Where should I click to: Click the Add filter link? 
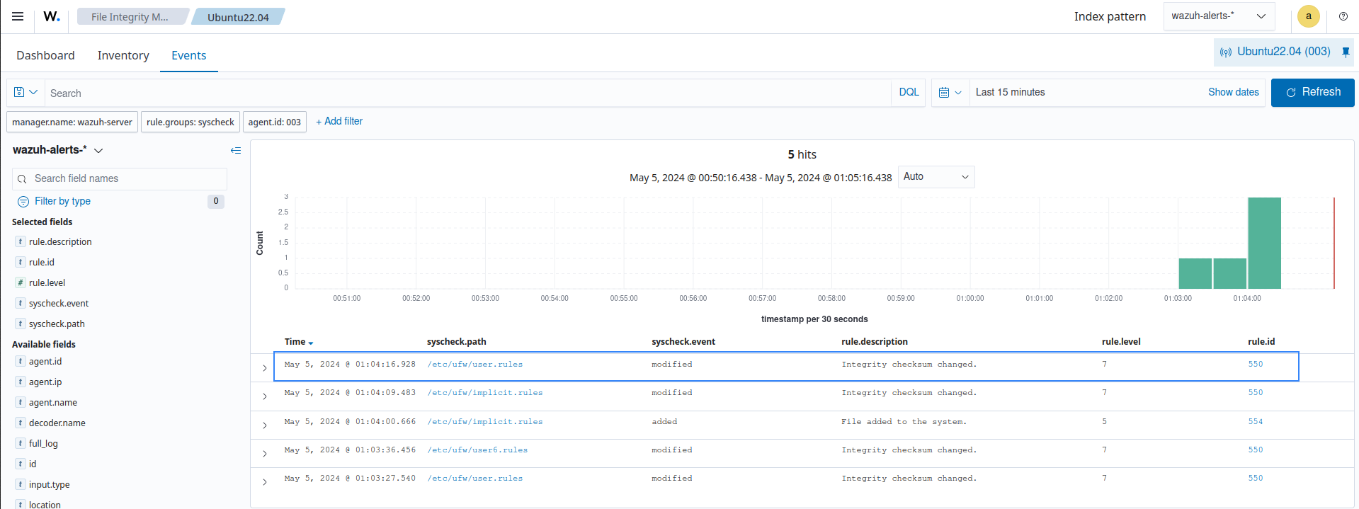coord(339,122)
